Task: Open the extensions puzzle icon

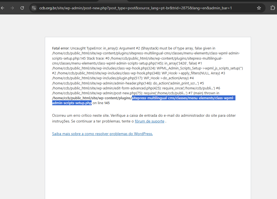Action: click(273, 8)
